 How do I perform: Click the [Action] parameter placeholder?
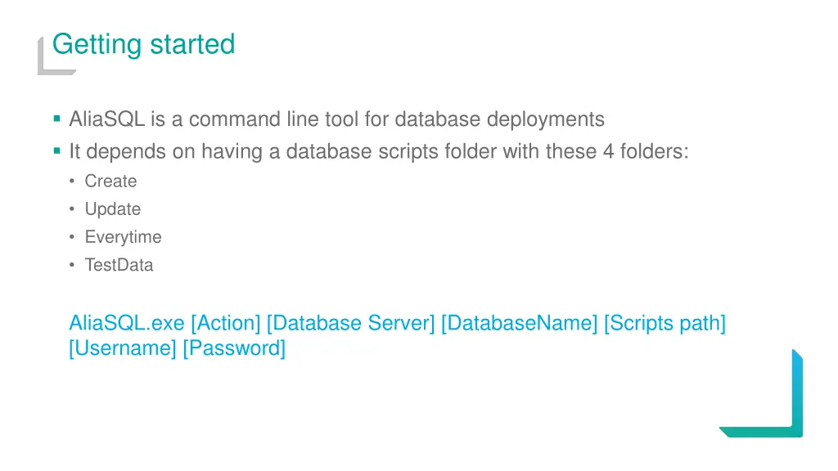[226, 324]
